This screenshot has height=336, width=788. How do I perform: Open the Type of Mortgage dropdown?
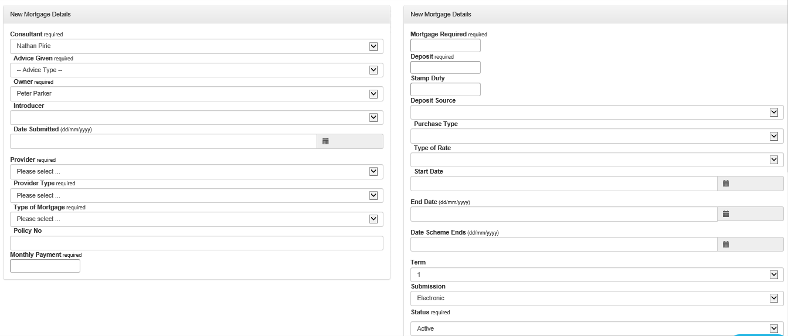(196, 219)
